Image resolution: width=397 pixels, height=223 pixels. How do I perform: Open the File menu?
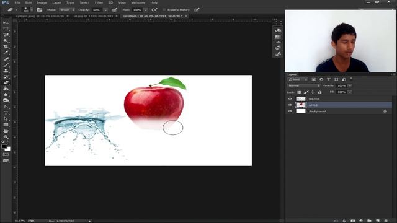(x=17, y=2)
